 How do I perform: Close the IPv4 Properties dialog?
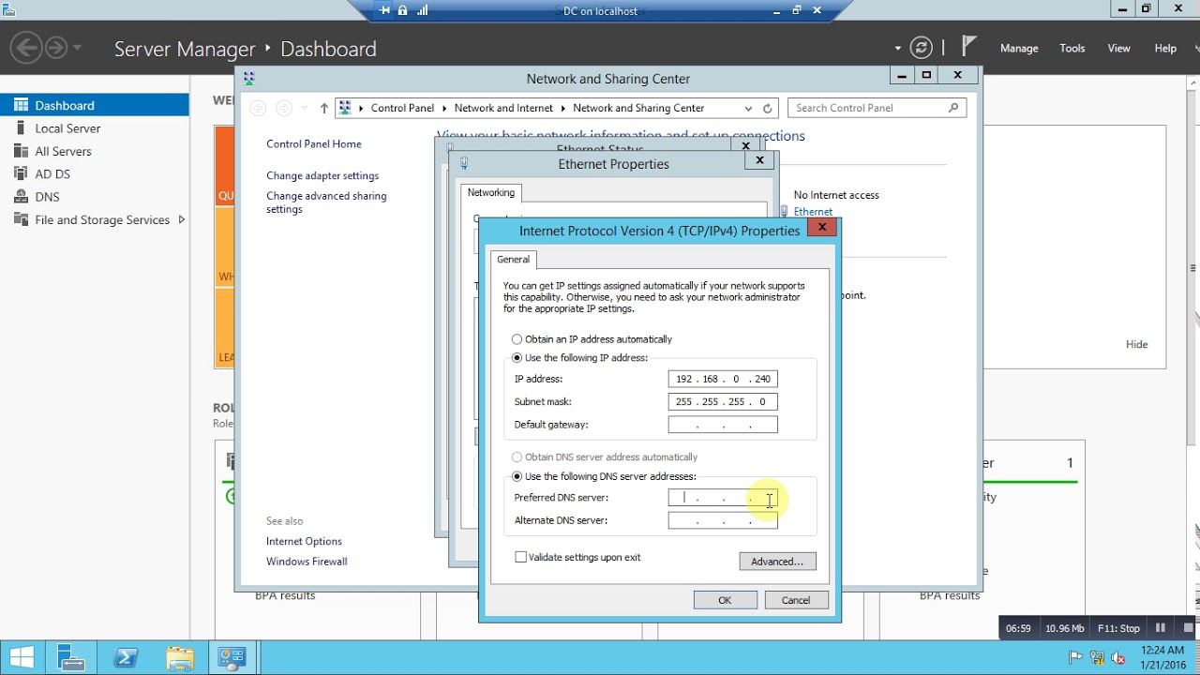[822, 227]
